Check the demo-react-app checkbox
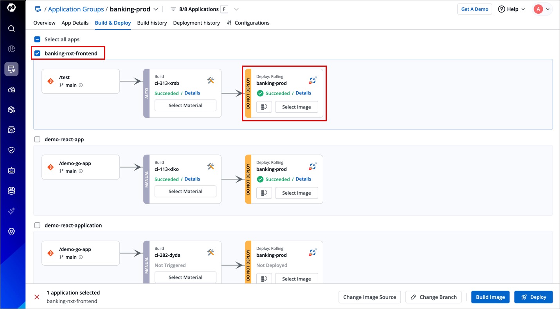Screen dimensions: 560x309 (x=37, y=139)
